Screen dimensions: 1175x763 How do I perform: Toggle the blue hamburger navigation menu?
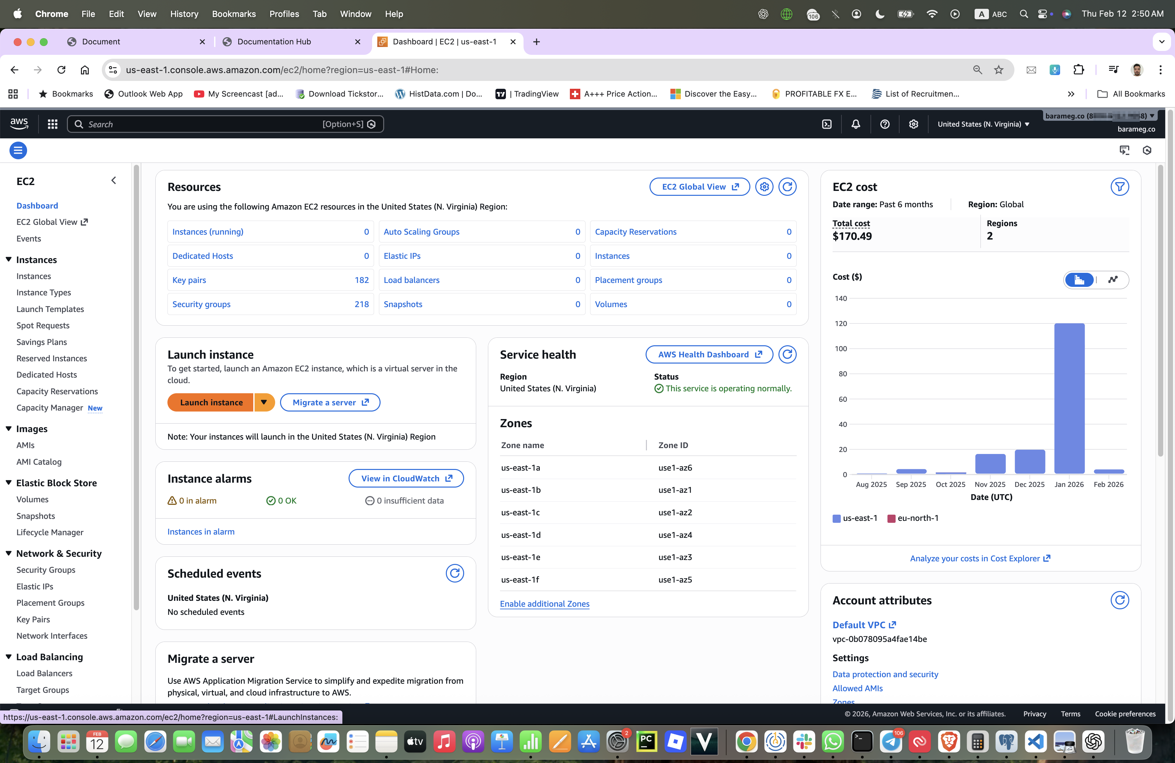click(18, 150)
